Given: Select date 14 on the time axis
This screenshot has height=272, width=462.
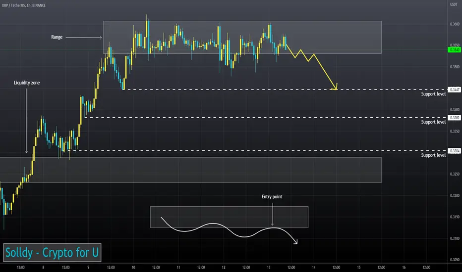Looking at the screenshot, I should 314,268.
